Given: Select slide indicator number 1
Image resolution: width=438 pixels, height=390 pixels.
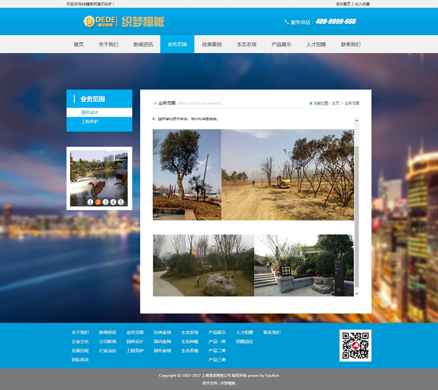Looking at the screenshot, I should click(x=90, y=202).
